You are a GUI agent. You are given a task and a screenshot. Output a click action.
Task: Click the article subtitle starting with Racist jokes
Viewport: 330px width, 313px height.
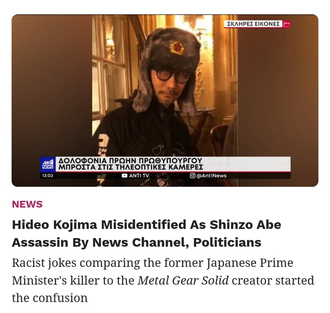tap(163, 280)
